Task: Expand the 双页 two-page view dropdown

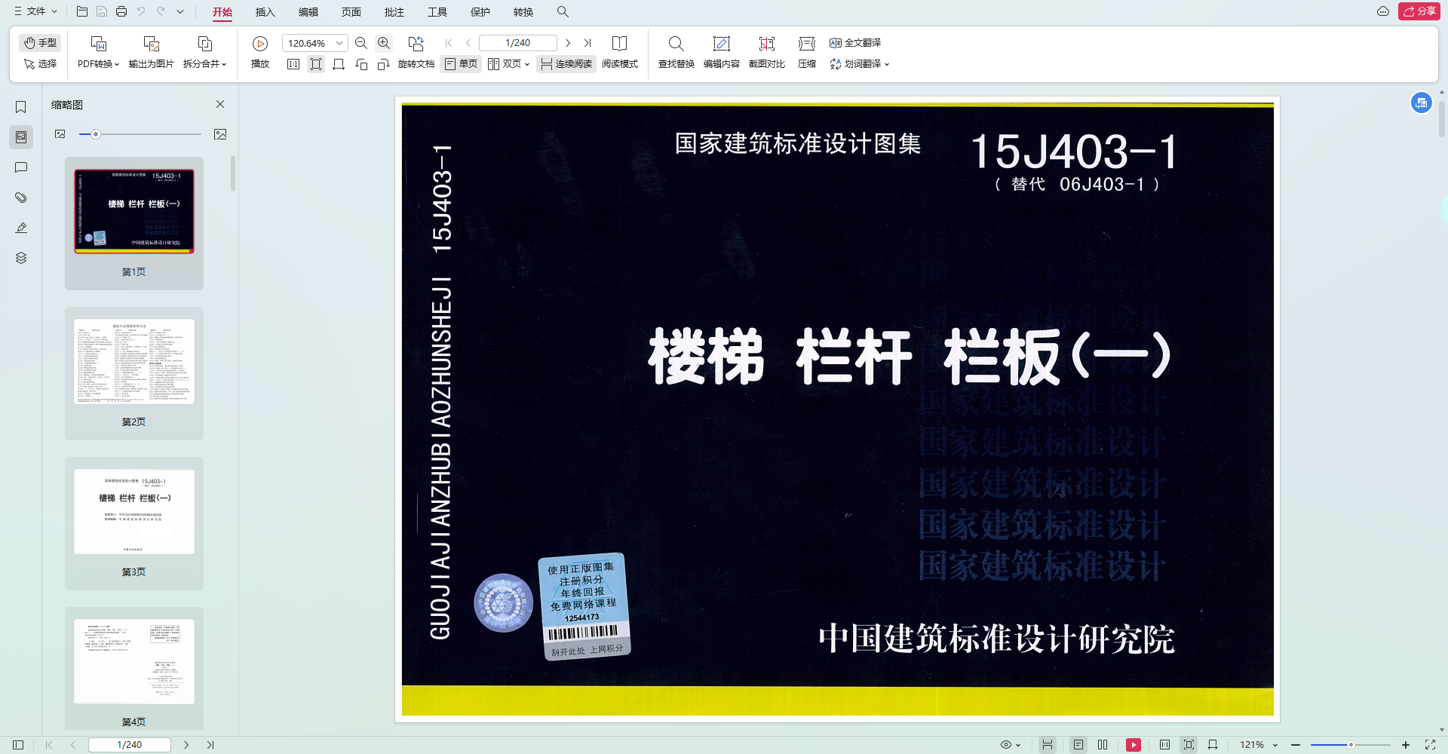Action: click(510, 63)
